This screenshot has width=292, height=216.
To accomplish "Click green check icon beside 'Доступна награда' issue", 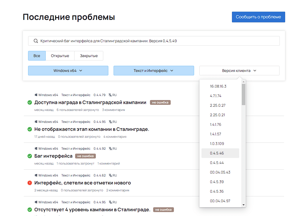I will click(29, 102).
